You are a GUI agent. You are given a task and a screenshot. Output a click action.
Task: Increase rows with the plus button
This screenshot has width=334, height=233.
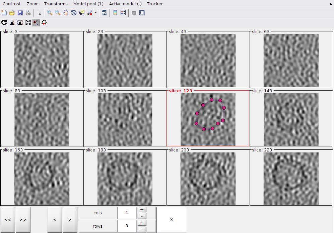point(142,223)
